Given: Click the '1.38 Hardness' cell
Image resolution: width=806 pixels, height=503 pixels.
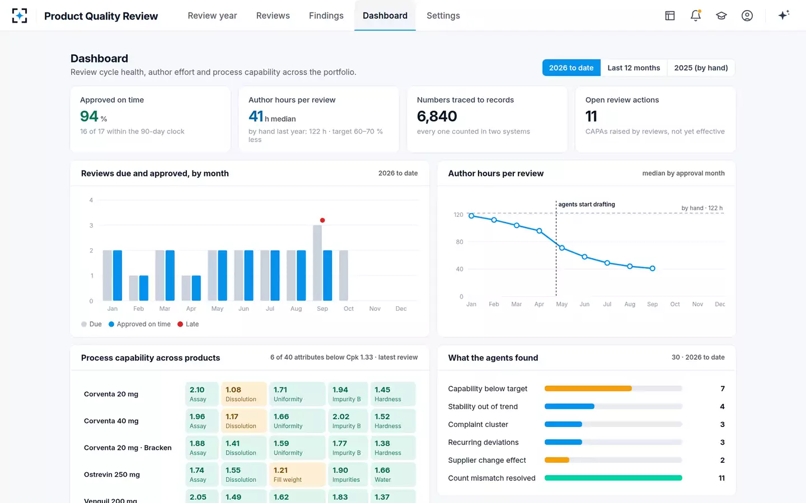Looking at the screenshot, I should pos(393,448).
